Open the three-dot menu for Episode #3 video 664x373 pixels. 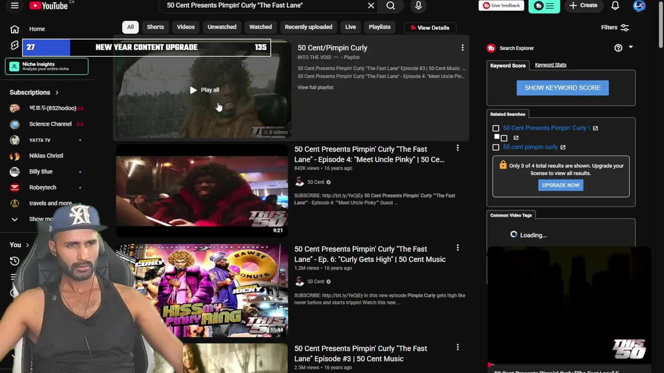pyautogui.click(x=458, y=348)
